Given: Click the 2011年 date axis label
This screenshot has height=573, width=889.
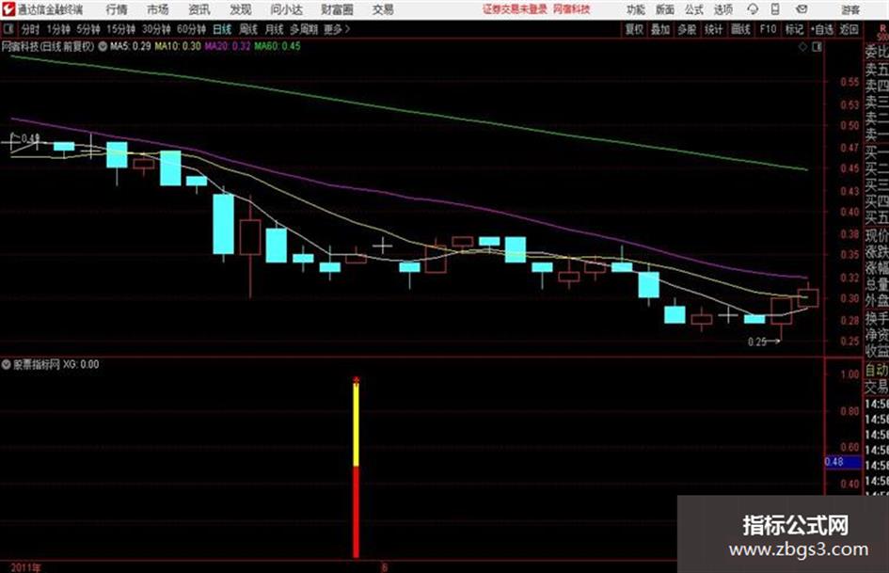Looking at the screenshot, I should [x=25, y=567].
